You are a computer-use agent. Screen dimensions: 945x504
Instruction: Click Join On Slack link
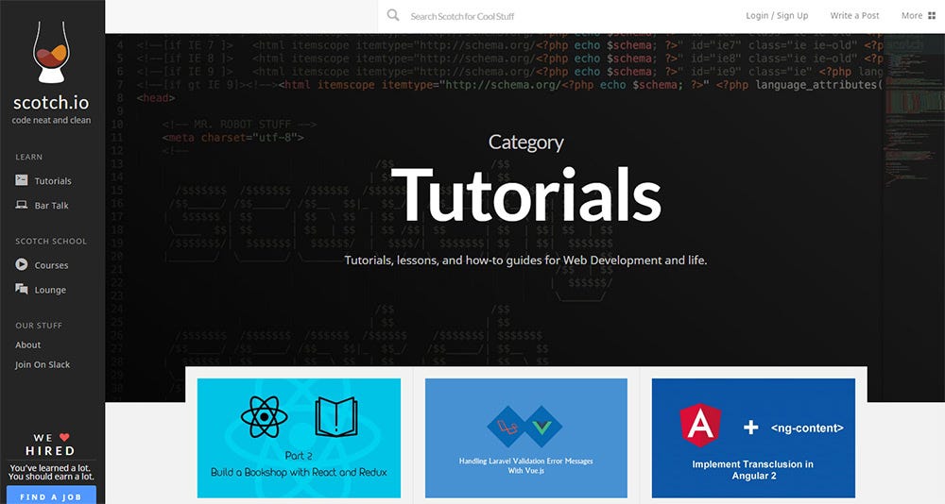coord(43,364)
